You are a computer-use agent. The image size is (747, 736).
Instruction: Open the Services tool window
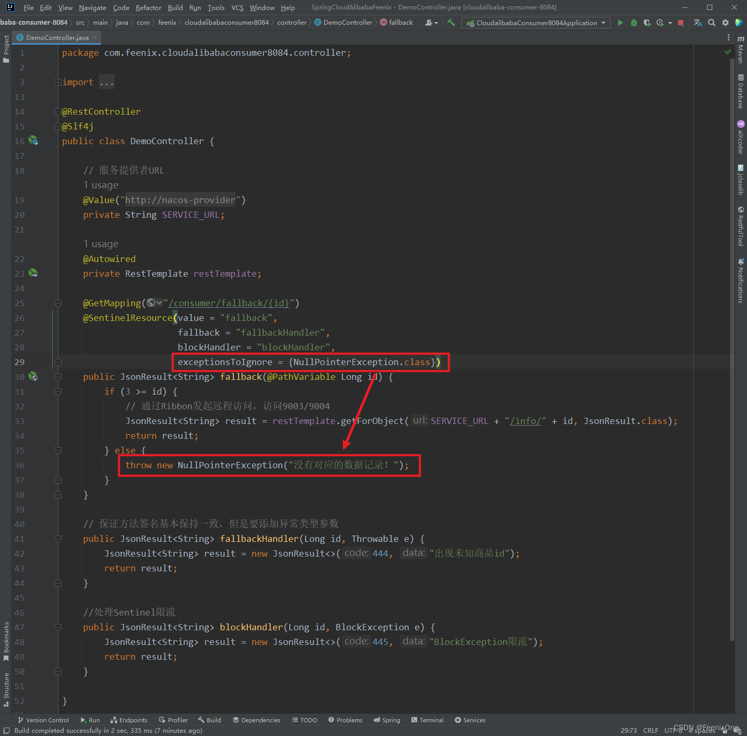pos(470,720)
